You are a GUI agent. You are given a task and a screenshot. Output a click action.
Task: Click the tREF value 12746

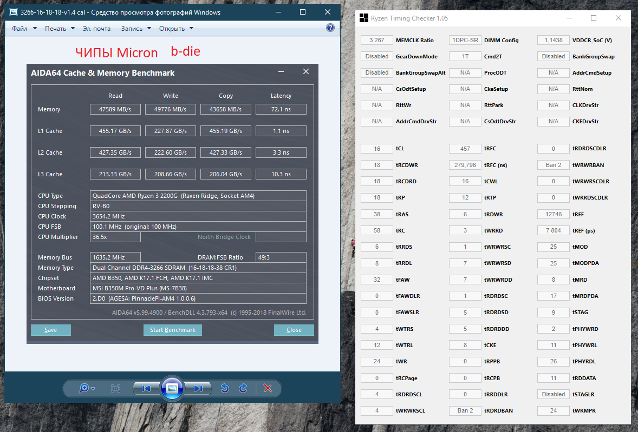pos(554,214)
